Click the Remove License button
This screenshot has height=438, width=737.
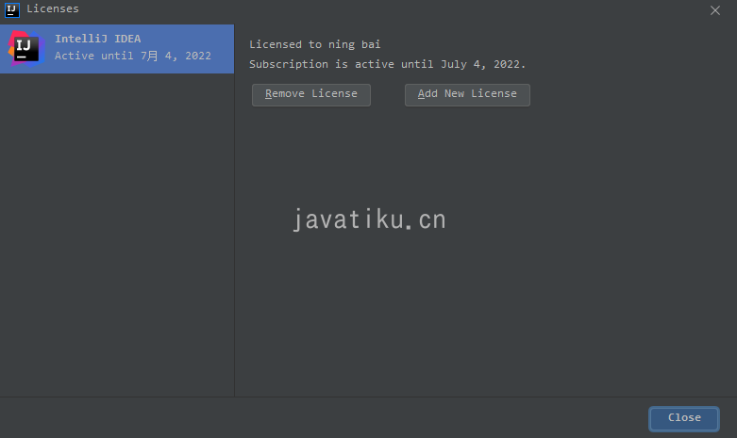311,95
